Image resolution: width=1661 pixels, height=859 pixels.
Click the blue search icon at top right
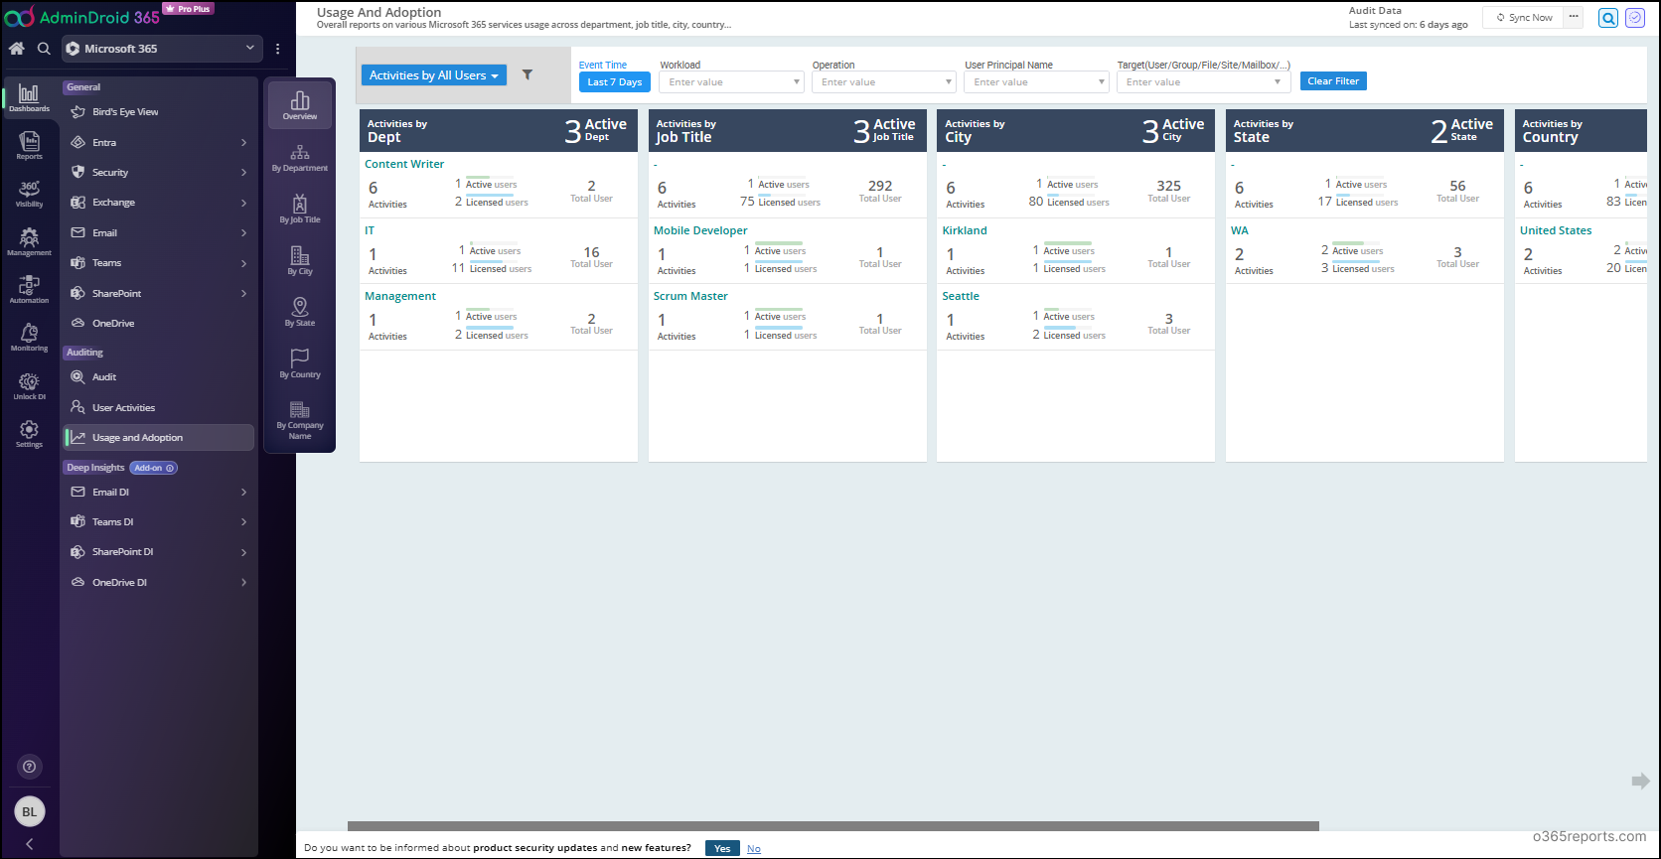(x=1608, y=18)
